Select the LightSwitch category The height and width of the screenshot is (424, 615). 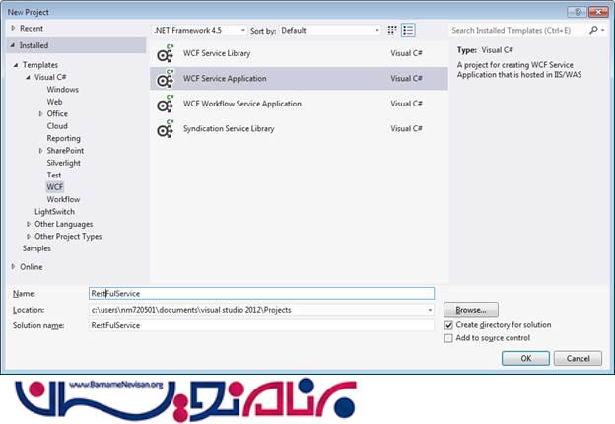[54, 212]
